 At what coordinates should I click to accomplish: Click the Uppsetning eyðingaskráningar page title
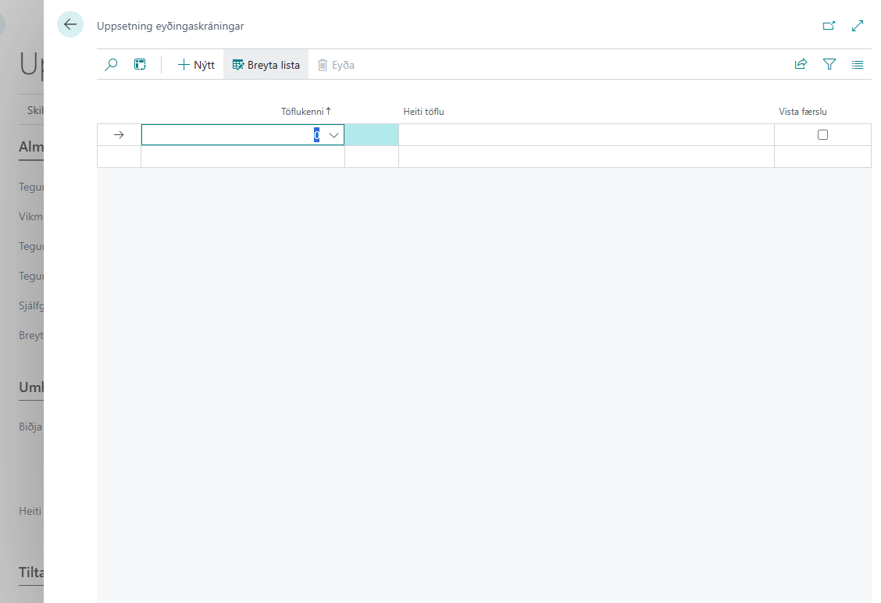[x=170, y=26]
